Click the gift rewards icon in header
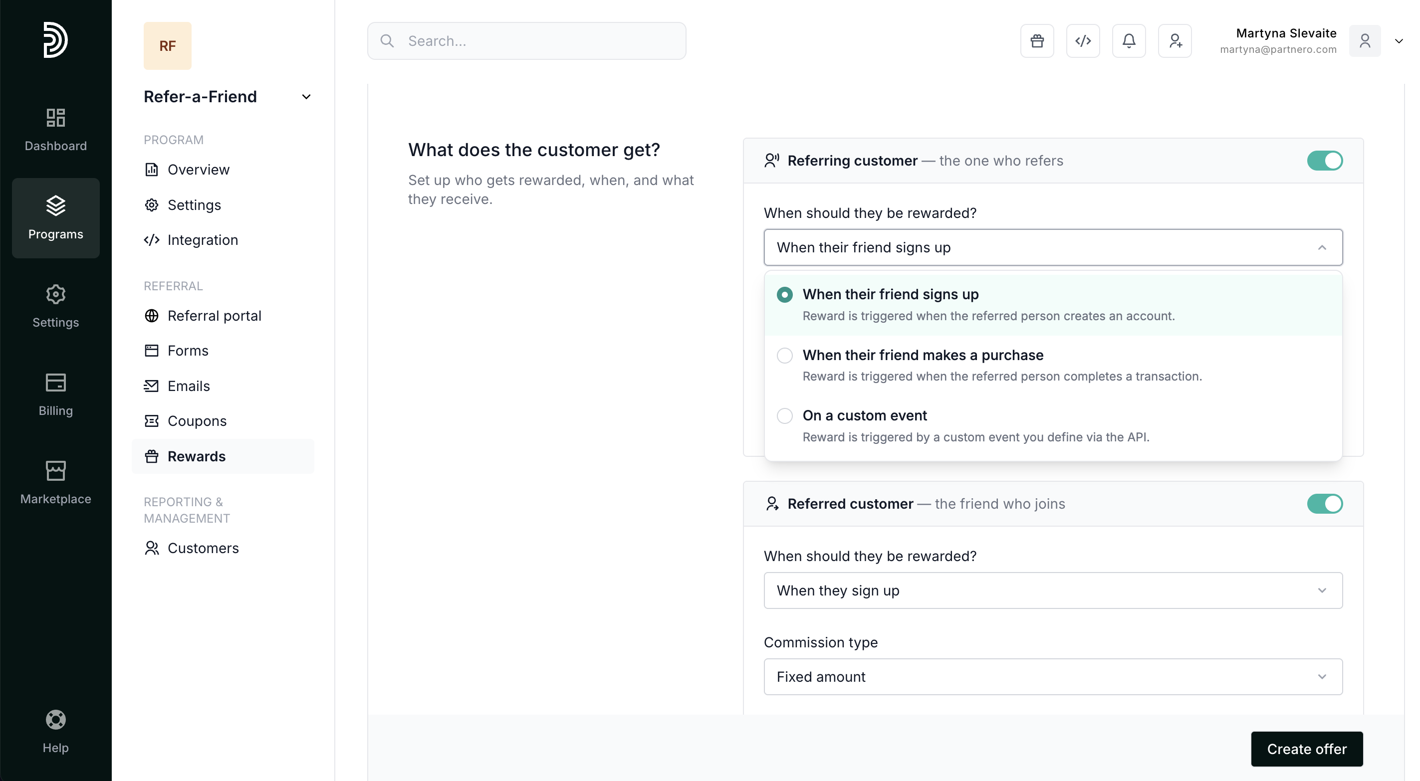This screenshot has width=1420, height=781. coord(1037,41)
